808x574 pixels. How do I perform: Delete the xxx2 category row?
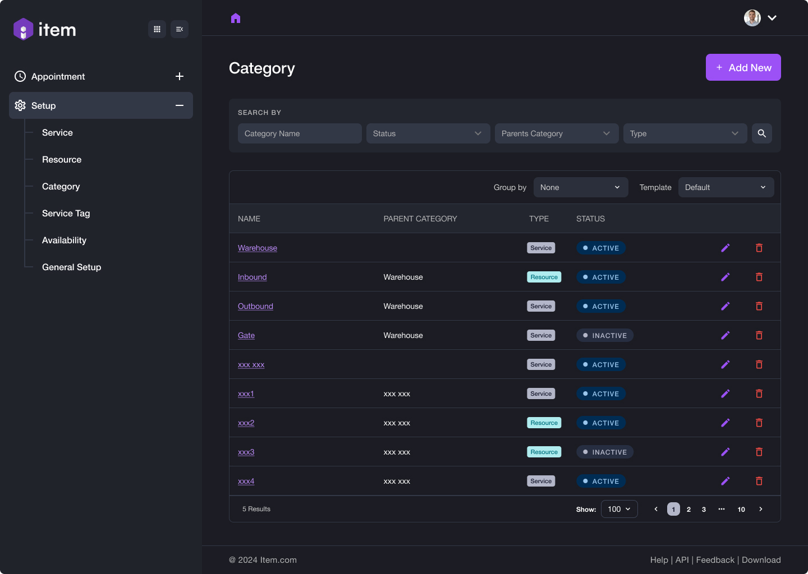(x=759, y=423)
